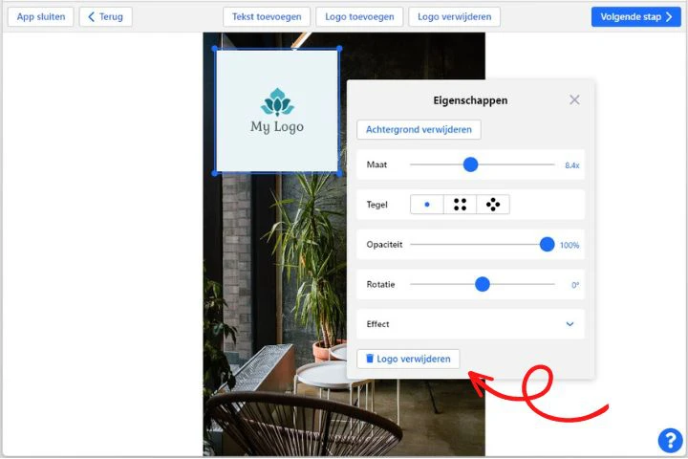This screenshot has height=459, width=688.
Task: Click Tekst toevoegen in top toolbar
Action: [267, 16]
